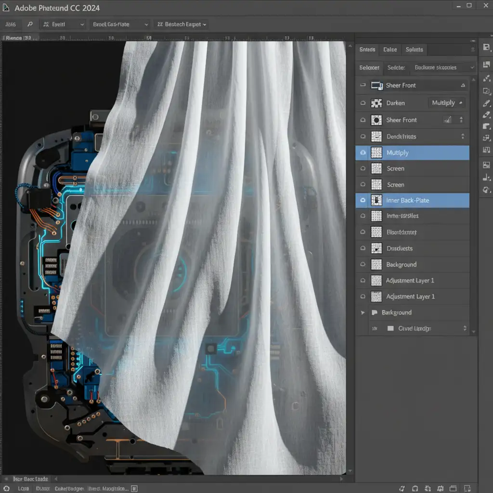Toggle visibility of Inner Back-Plate layer
The image size is (493, 493).
(x=363, y=200)
